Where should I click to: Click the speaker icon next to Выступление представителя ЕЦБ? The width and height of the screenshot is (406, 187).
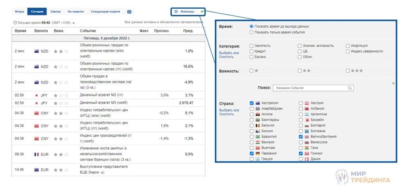[x=103, y=172]
